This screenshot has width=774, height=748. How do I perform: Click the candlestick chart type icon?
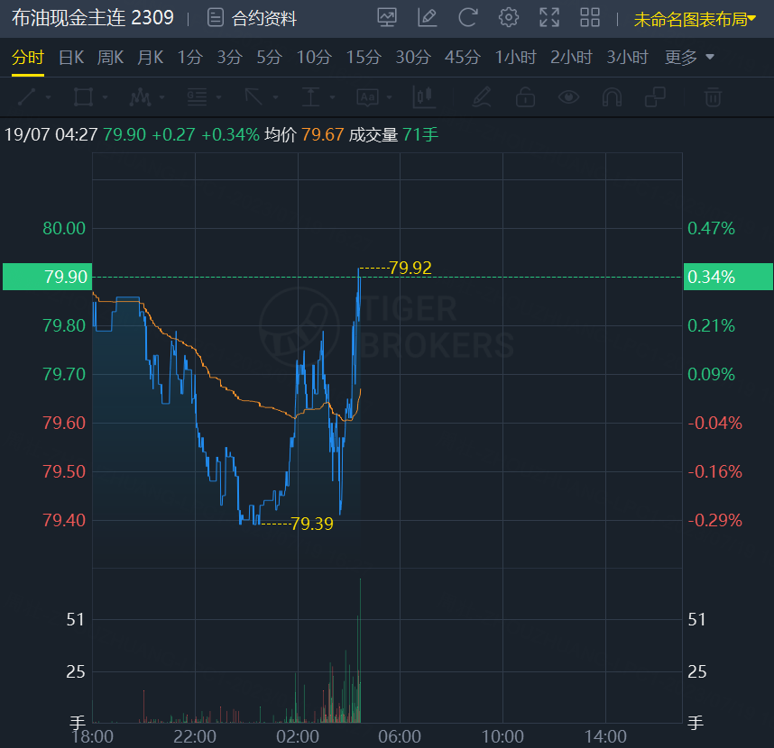[x=425, y=97]
